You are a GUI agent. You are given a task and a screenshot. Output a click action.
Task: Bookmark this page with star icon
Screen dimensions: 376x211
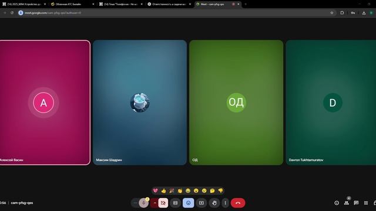pos(332,13)
